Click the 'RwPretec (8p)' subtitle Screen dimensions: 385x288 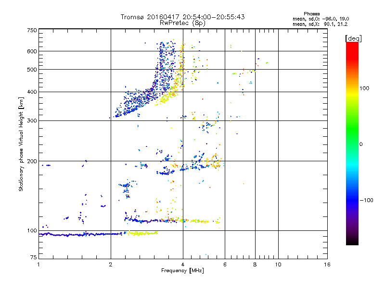[x=182, y=23]
